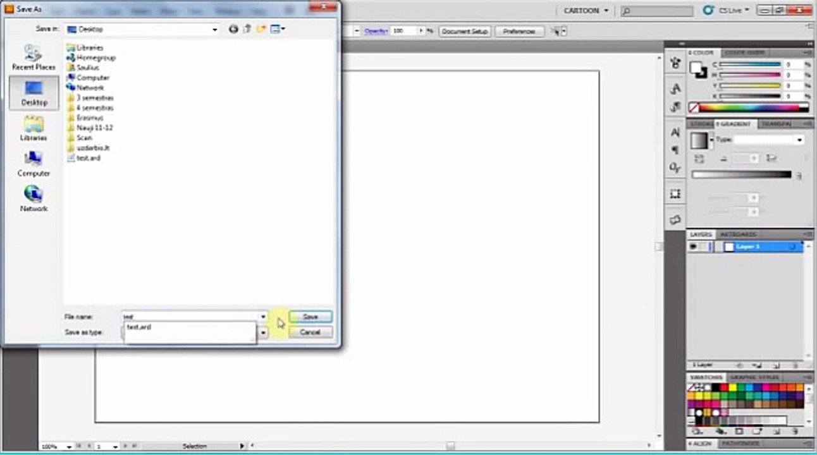Viewport: 817px width, 455px height.
Task: Open the Character panel icon in dock
Action: click(x=675, y=132)
